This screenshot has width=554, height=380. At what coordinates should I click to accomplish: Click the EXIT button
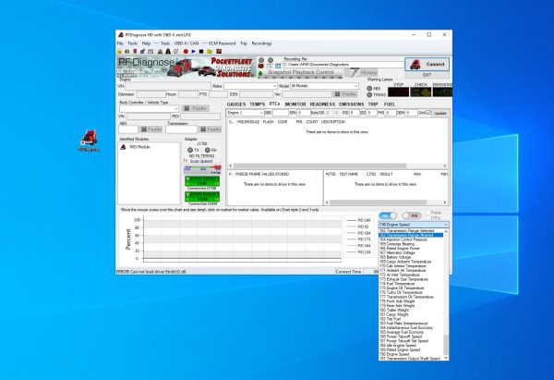pos(427,75)
